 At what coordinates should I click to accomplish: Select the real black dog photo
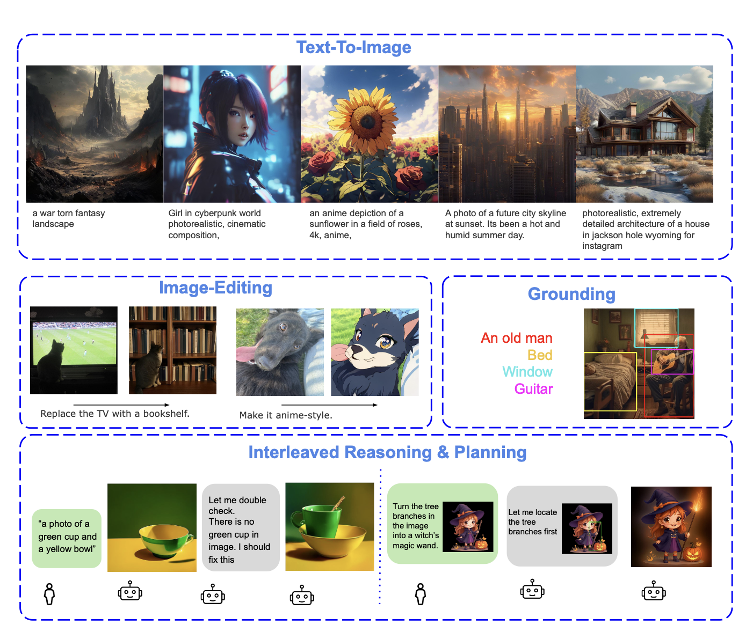pyautogui.click(x=280, y=352)
